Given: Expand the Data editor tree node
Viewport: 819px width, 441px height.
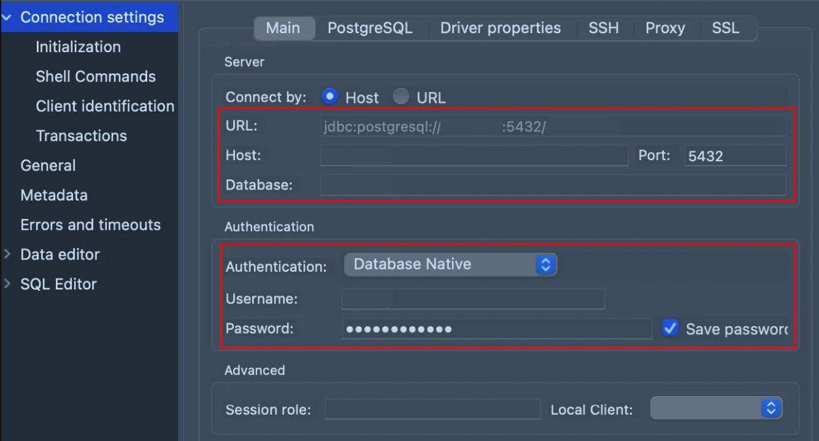Looking at the screenshot, I should pyautogui.click(x=7, y=254).
